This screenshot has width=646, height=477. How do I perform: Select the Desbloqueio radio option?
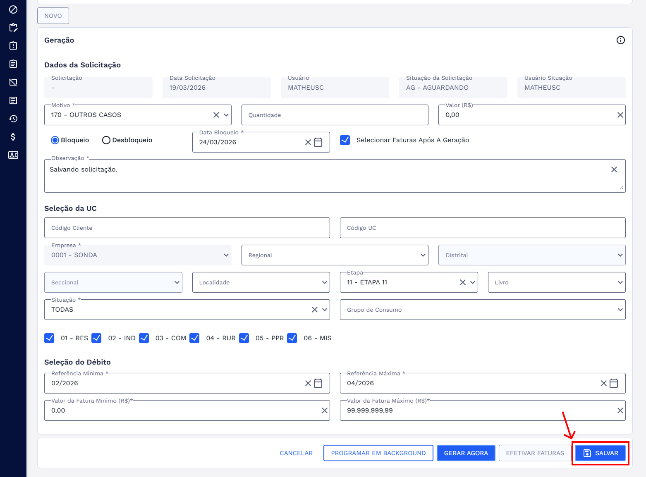point(106,140)
